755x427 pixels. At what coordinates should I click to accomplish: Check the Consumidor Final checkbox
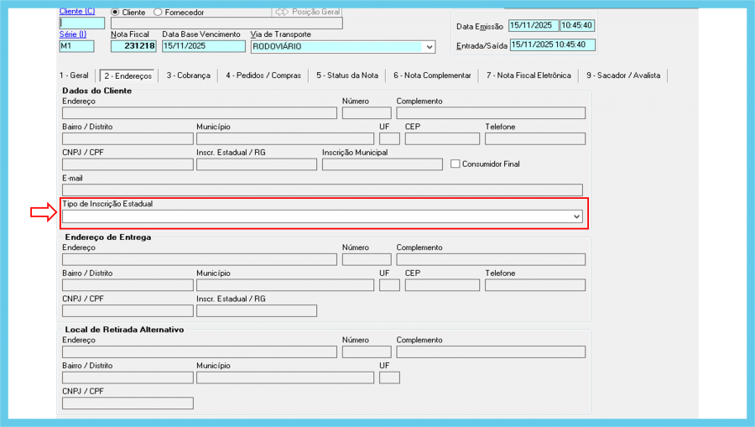(456, 164)
